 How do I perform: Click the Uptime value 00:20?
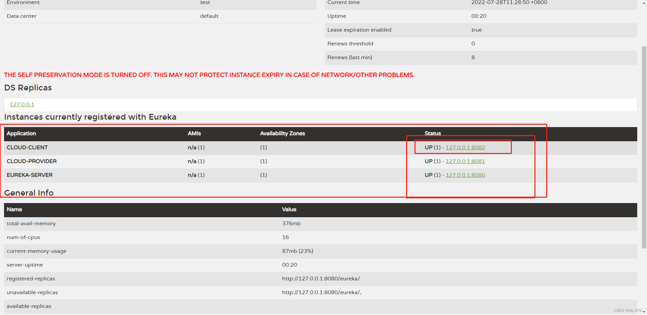pyautogui.click(x=479, y=16)
